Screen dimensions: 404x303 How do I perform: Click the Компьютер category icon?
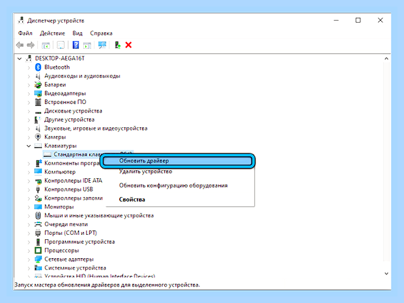[38, 172]
